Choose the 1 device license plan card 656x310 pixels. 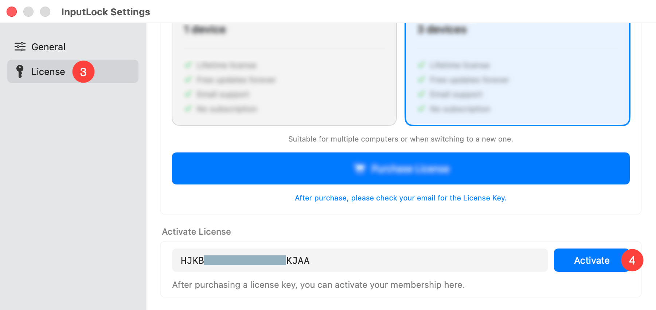click(x=284, y=73)
